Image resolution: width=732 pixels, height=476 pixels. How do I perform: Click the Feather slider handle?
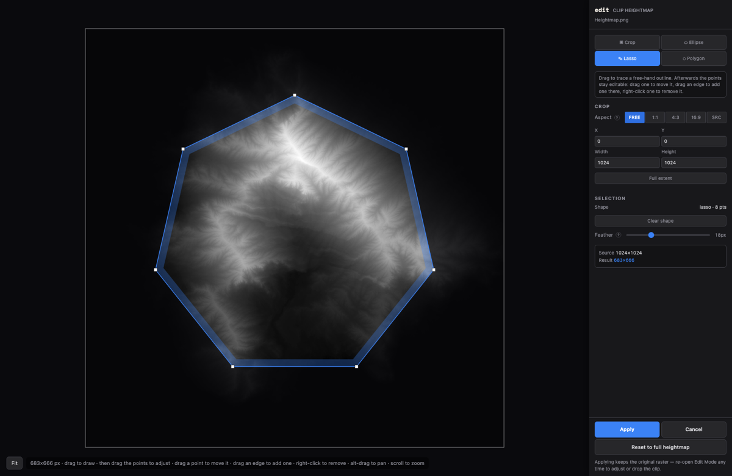pos(651,235)
